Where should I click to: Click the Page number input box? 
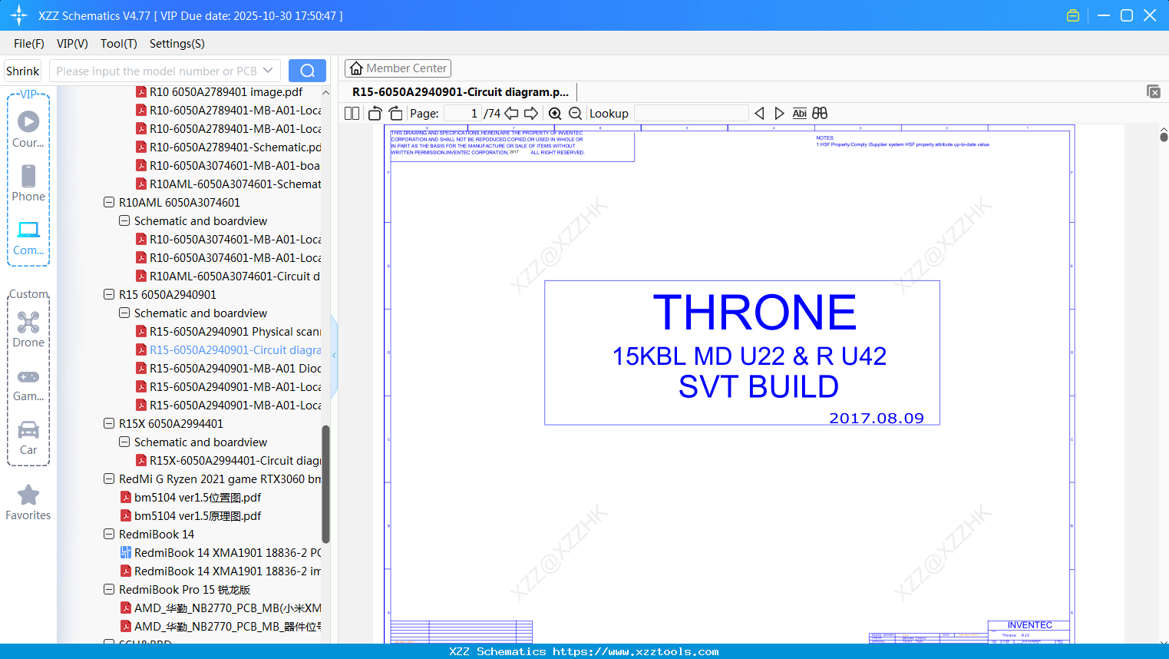(x=463, y=114)
